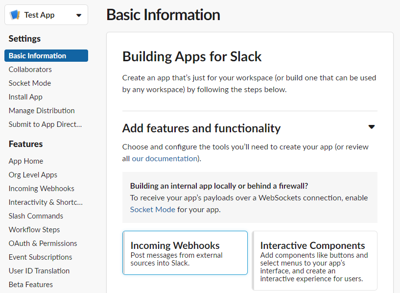The width and height of the screenshot is (400, 293).
Task: Open the Test App selector dropdown arrow
Action: tap(79, 15)
